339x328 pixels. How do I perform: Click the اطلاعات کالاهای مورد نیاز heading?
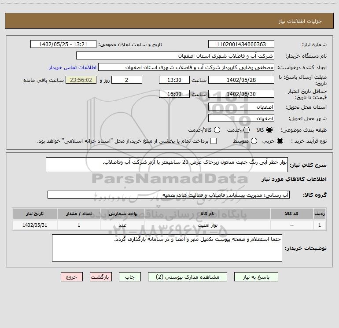click(294, 179)
